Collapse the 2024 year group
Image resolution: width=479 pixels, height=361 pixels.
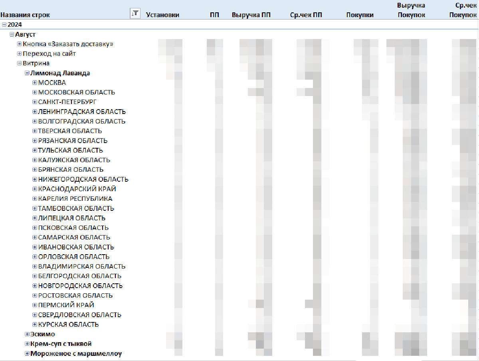(x=4, y=25)
